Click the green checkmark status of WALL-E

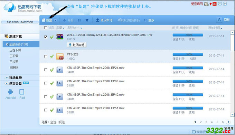tap(52, 37)
